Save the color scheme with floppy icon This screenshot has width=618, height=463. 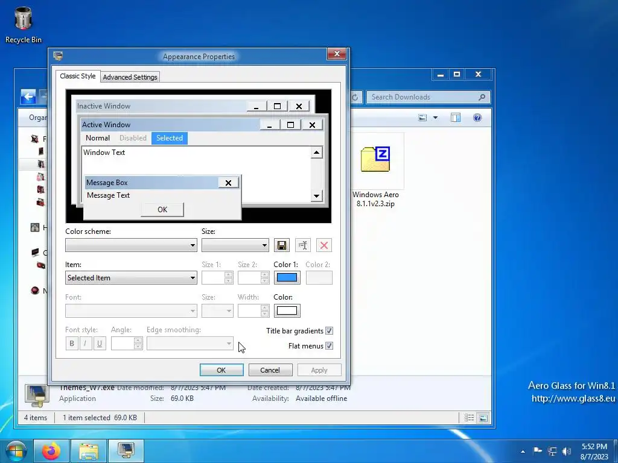pyautogui.click(x=281, y=245)
